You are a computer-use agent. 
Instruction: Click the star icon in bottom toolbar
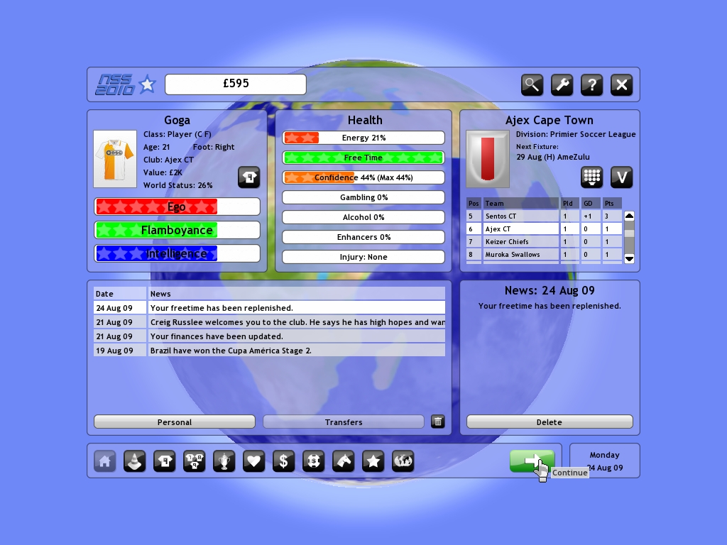pyautogui.click(x=373, y=461)
